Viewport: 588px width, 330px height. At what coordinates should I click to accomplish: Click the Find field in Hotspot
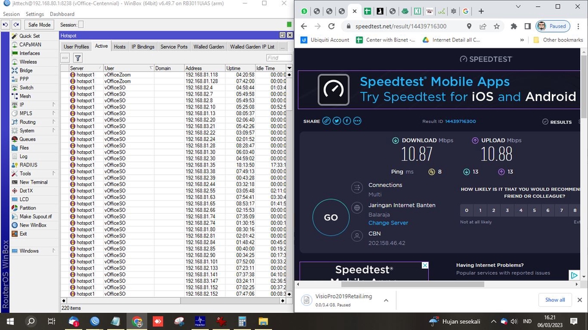point(279,58)
